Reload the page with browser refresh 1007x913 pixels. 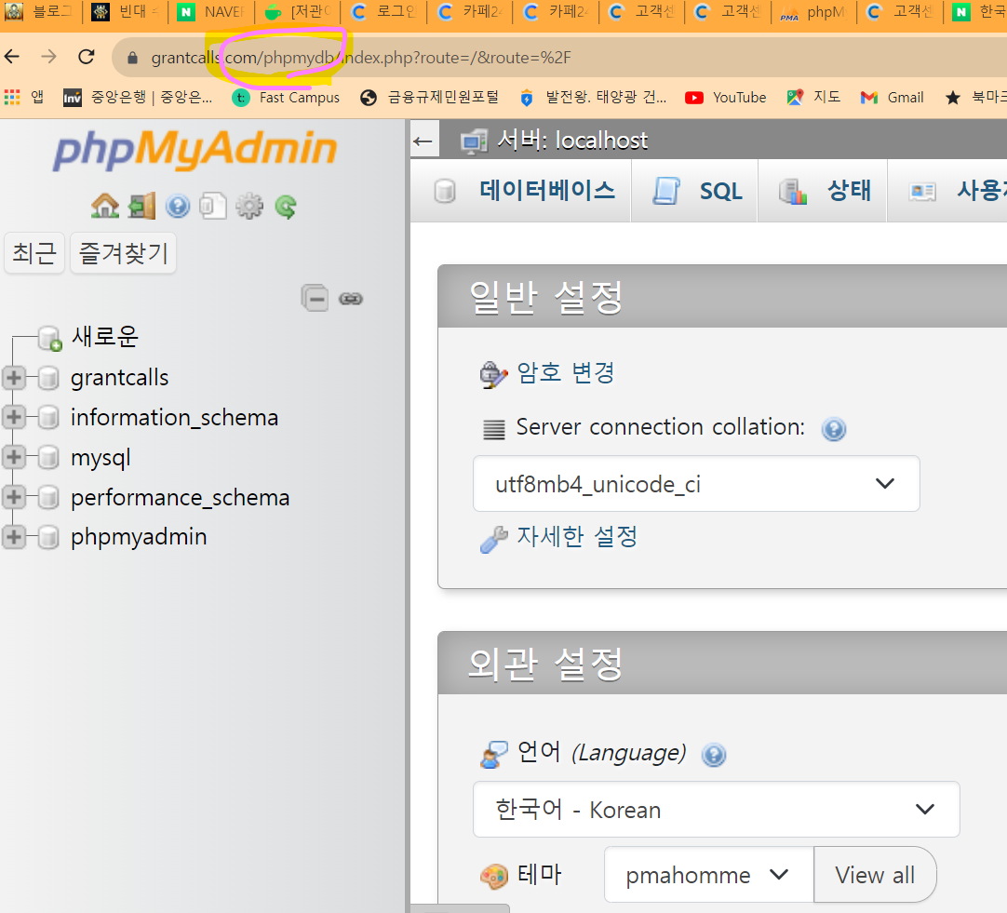86,57
